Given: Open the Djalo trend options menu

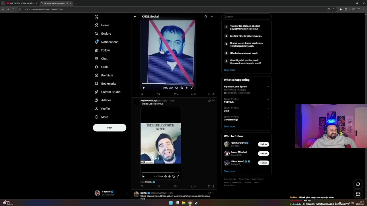Looking at the screenshot, I should pyautogui.click(x=268, y=108).
